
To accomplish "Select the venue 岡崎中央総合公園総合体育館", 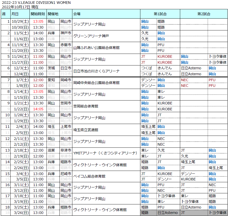I will [96, 83].
